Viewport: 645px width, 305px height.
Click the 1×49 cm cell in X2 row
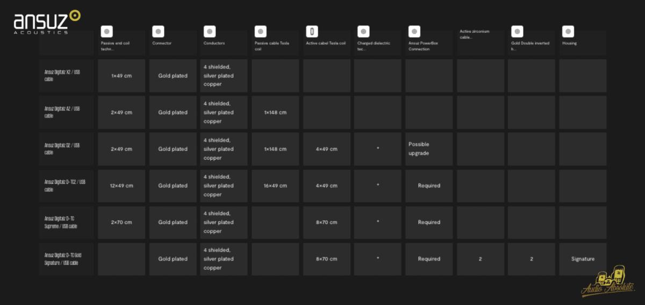(x=121, y=76)
